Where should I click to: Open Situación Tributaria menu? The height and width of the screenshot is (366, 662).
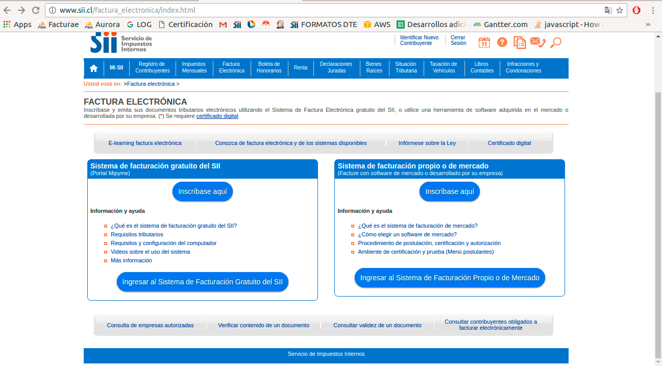(406, 68)
